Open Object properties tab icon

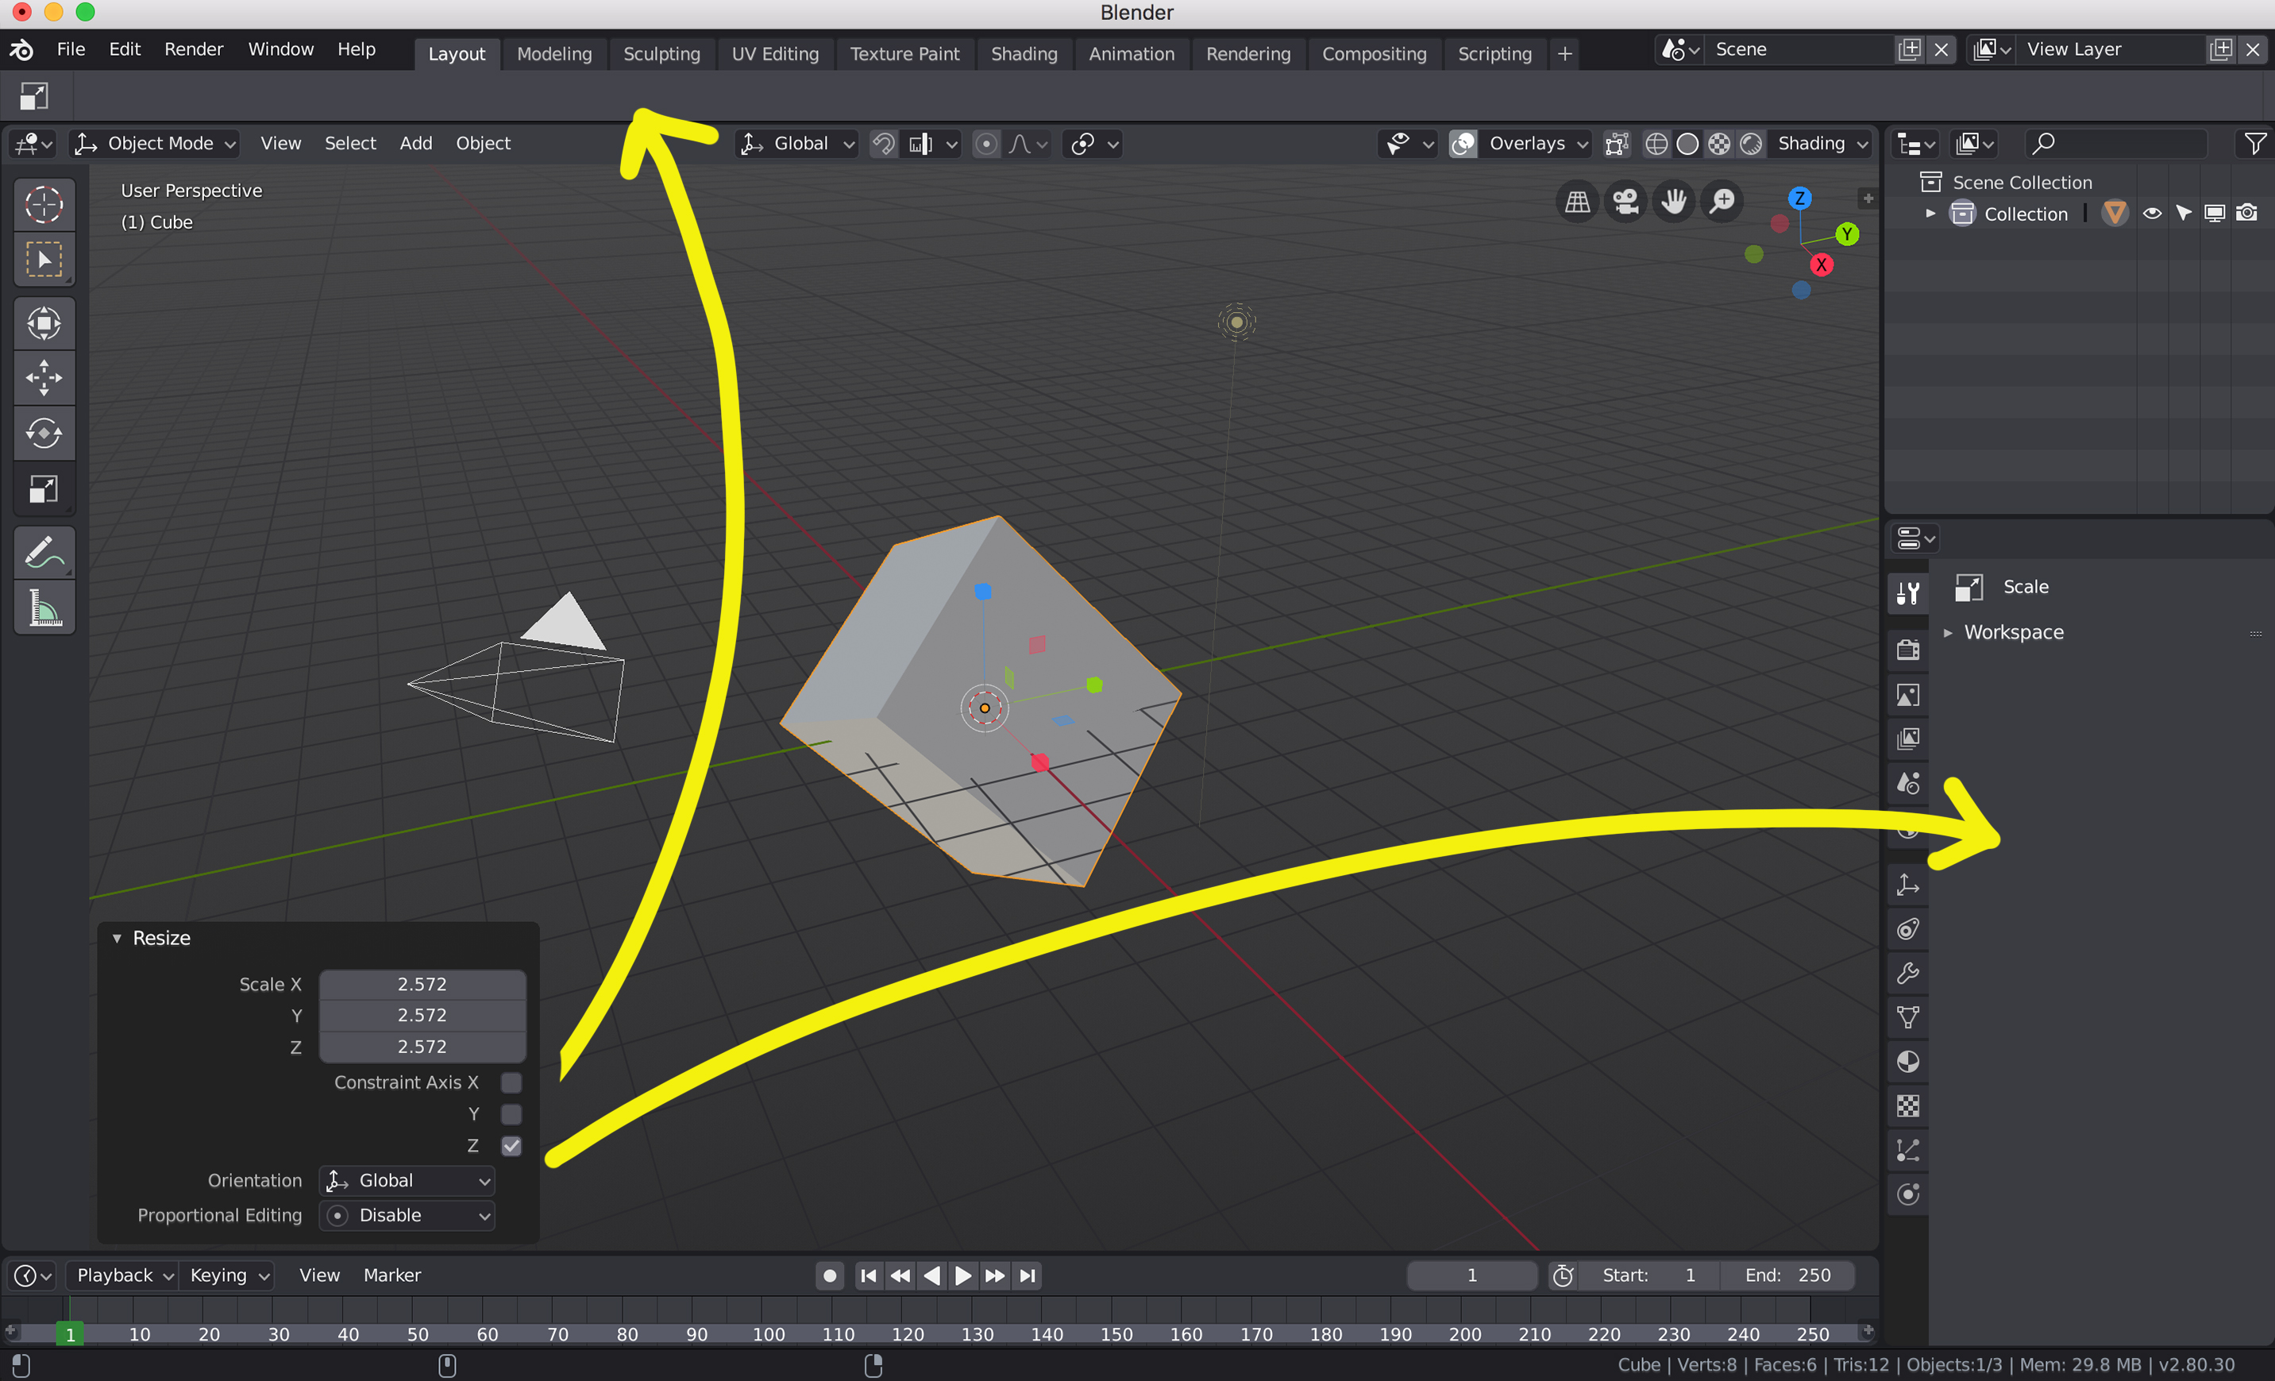[1907, 885]
